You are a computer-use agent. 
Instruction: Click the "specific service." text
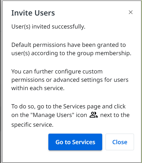pos(32,125)
